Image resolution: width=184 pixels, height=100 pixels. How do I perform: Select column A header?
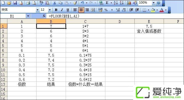click(22, 21)
